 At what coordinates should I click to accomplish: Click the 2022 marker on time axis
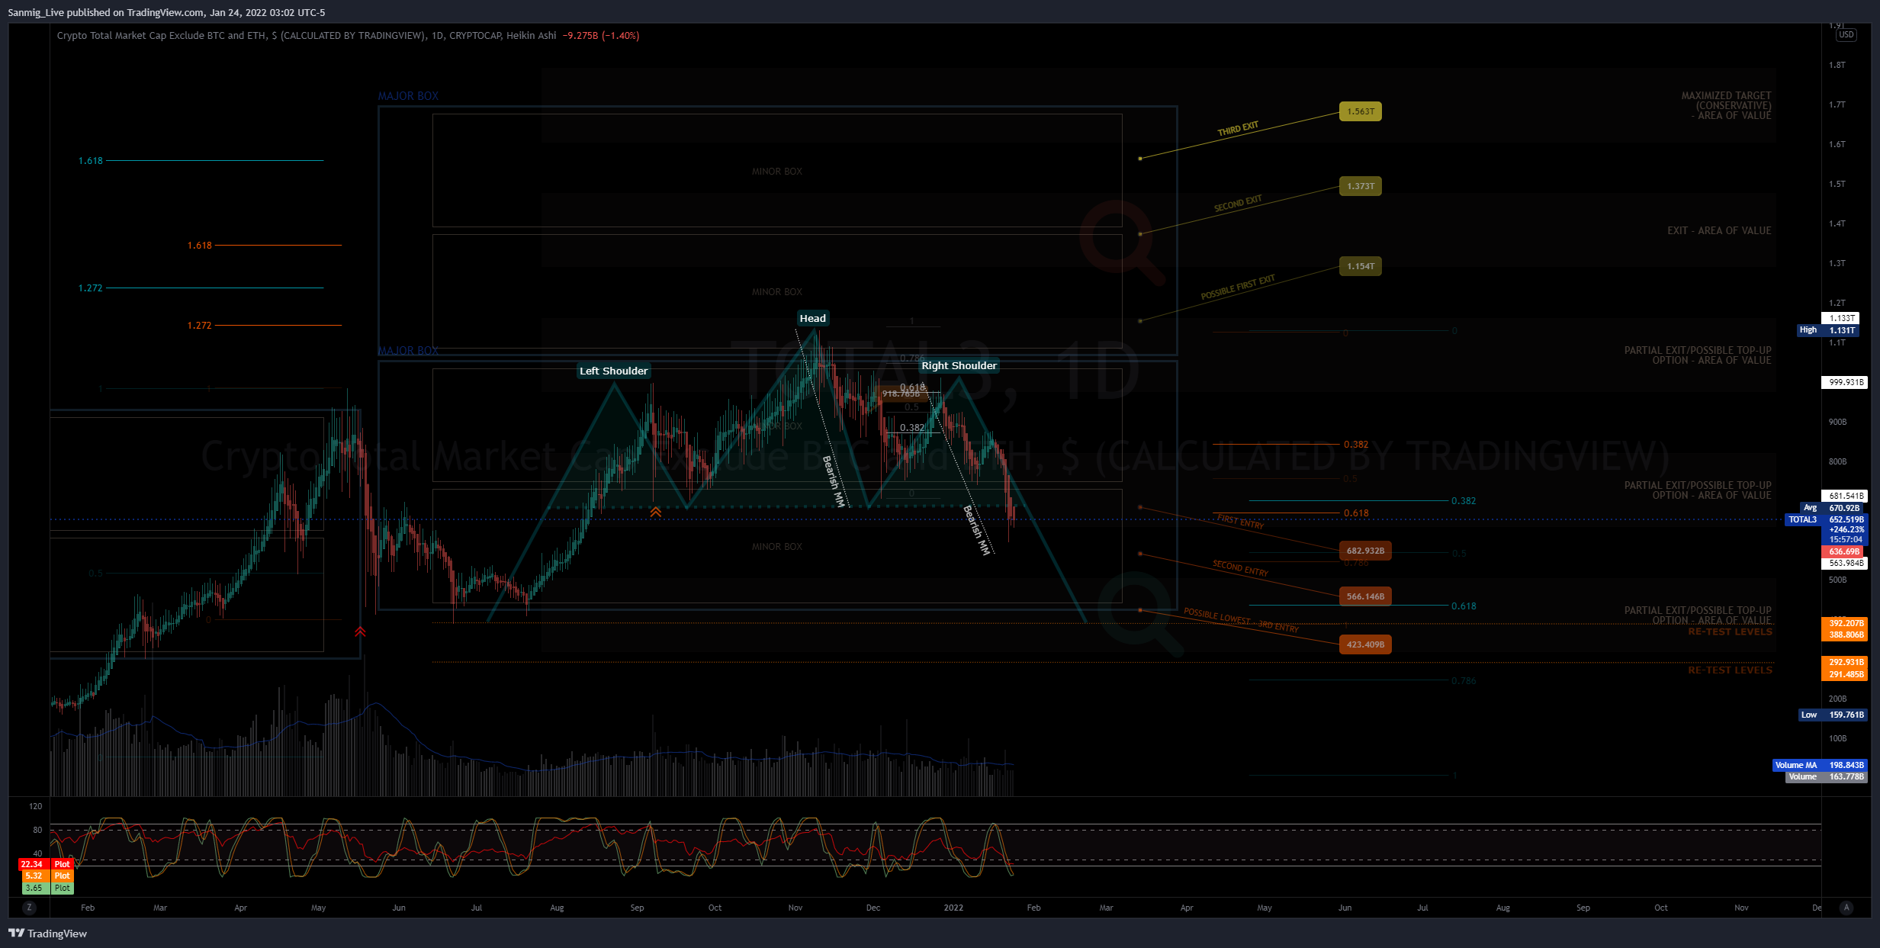953,908
